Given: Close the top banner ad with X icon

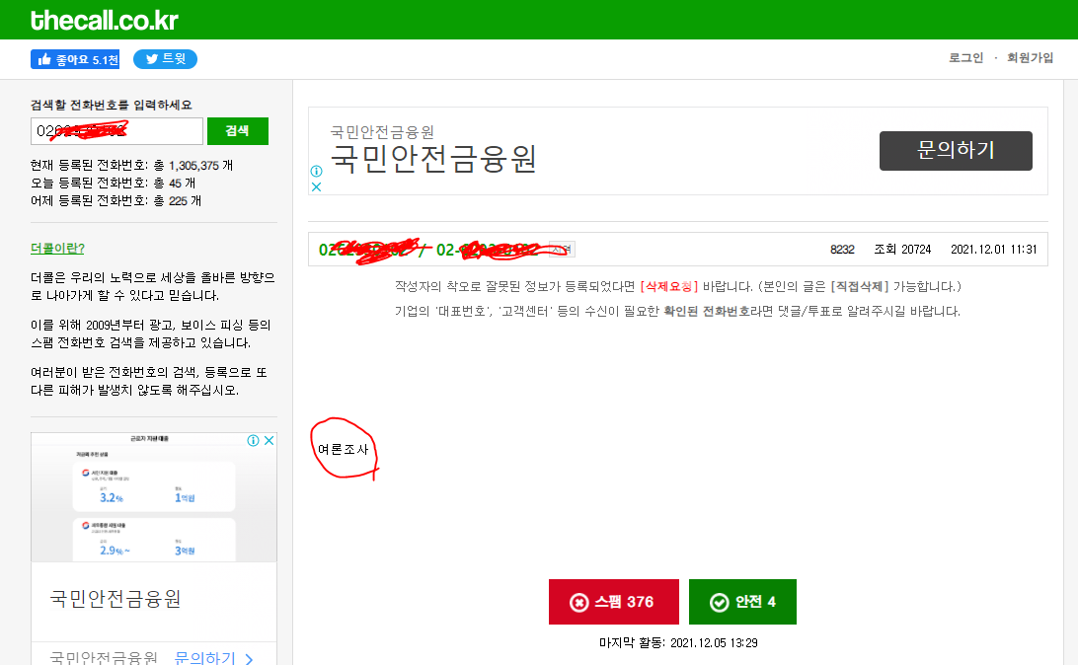Looking at the screenshot, I should click(x=316, y=186).
